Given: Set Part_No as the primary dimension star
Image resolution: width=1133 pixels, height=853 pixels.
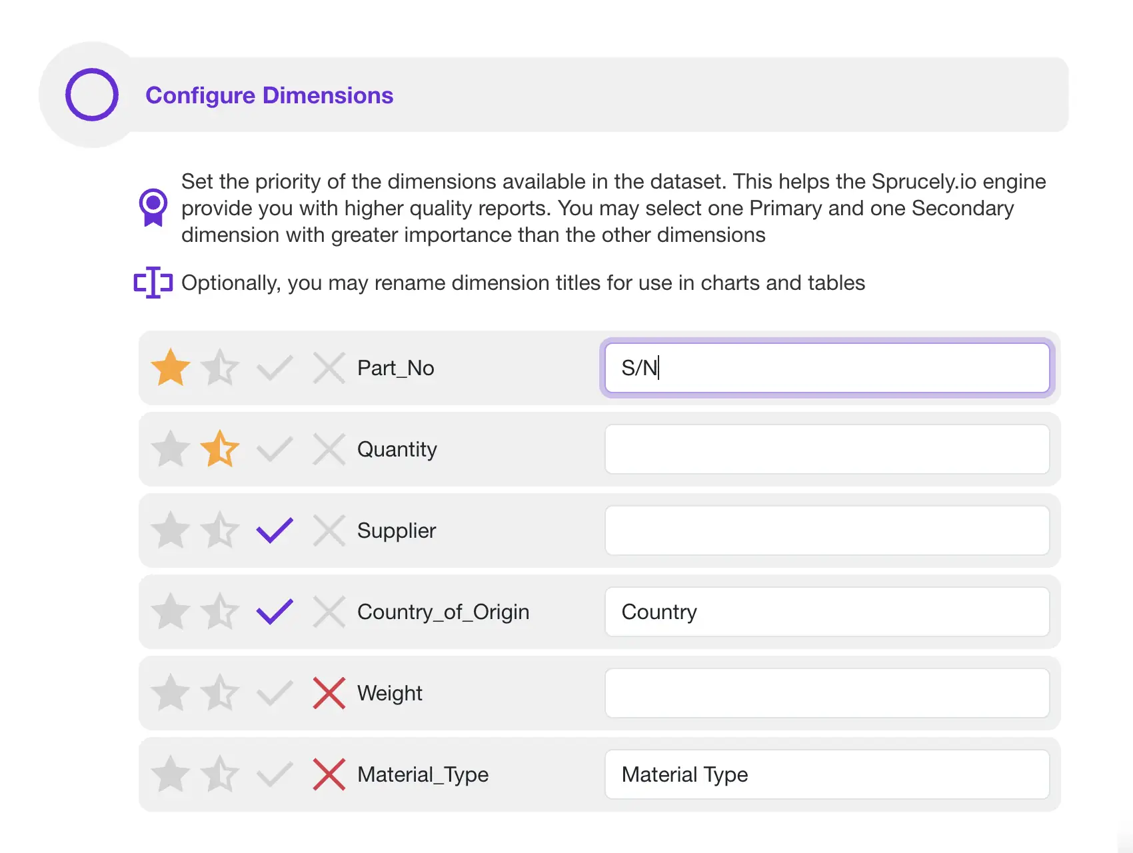Looking at the screenshot, I should [171, 367].
